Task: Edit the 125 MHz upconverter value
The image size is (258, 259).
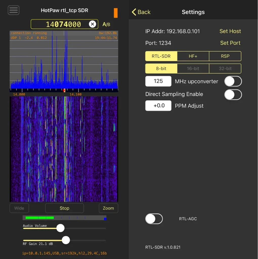Action: pos(158,81)
